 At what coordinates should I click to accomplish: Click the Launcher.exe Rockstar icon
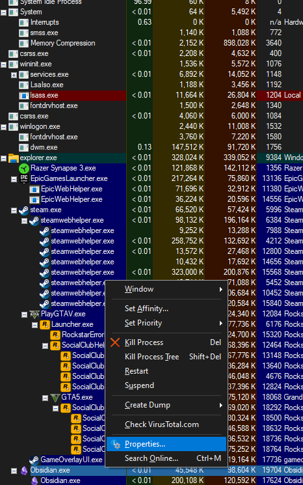44,324
